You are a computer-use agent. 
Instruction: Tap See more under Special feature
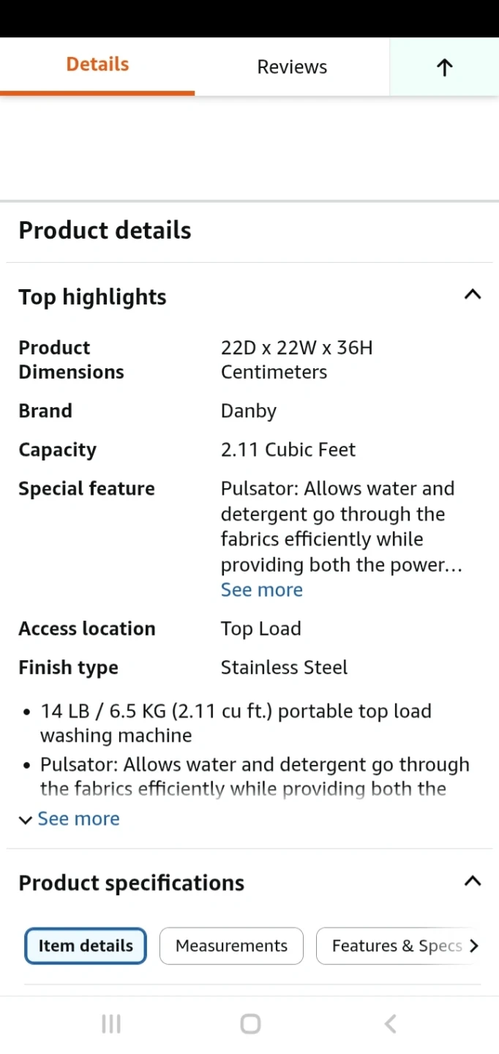[261, 590]
